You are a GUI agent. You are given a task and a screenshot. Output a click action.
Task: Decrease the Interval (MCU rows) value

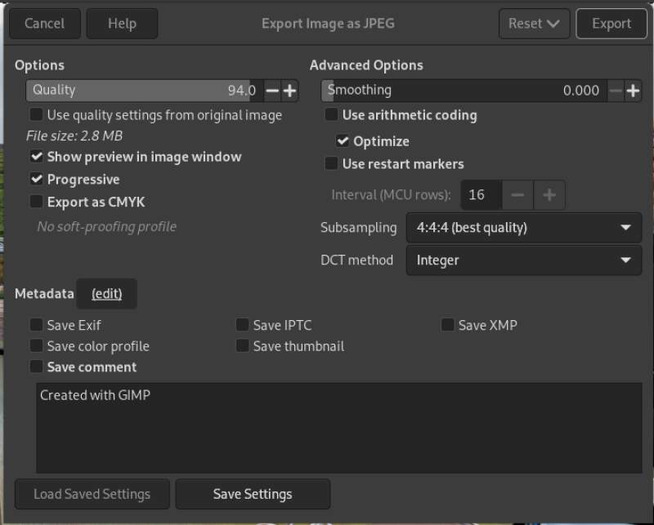click(516, 194)
